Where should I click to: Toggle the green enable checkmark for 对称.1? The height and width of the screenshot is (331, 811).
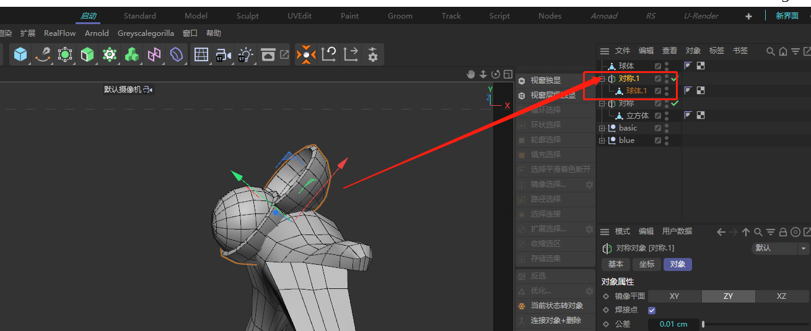(674, 79)
